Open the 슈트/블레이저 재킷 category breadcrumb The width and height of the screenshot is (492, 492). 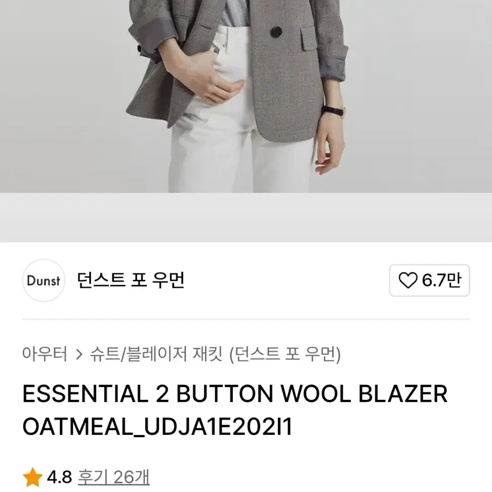(156, 354)
